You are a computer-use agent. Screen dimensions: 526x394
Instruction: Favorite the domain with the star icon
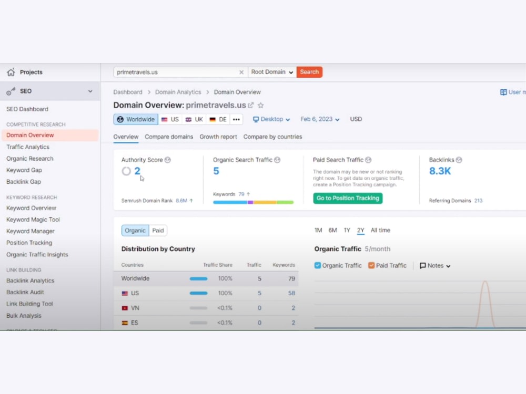tap(261, 105)
